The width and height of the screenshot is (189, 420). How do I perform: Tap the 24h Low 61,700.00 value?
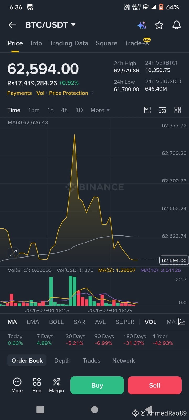127,89
